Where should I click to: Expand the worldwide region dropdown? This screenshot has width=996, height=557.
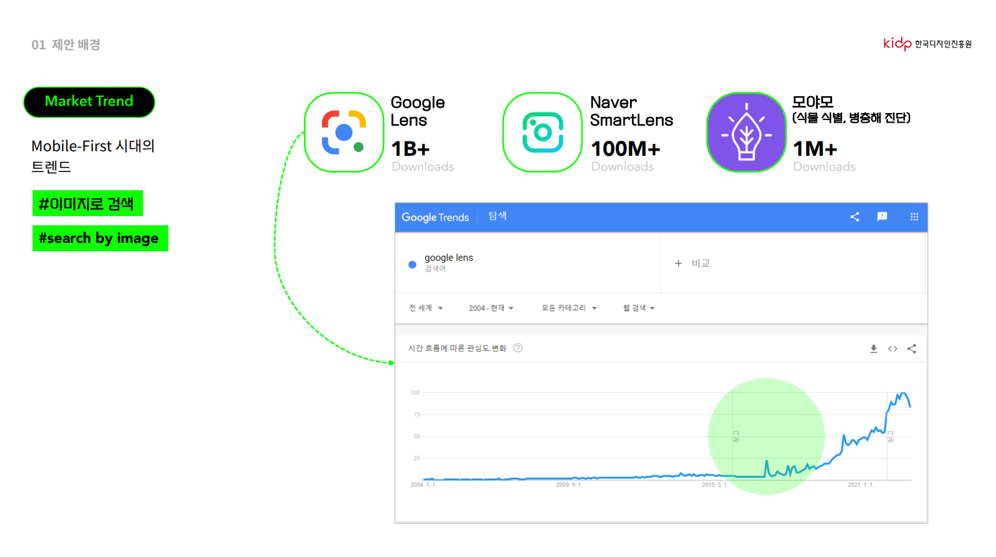(426, 308)
